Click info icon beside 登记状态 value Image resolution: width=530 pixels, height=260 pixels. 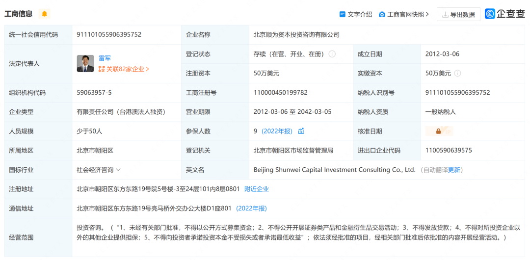pos(332,54)
